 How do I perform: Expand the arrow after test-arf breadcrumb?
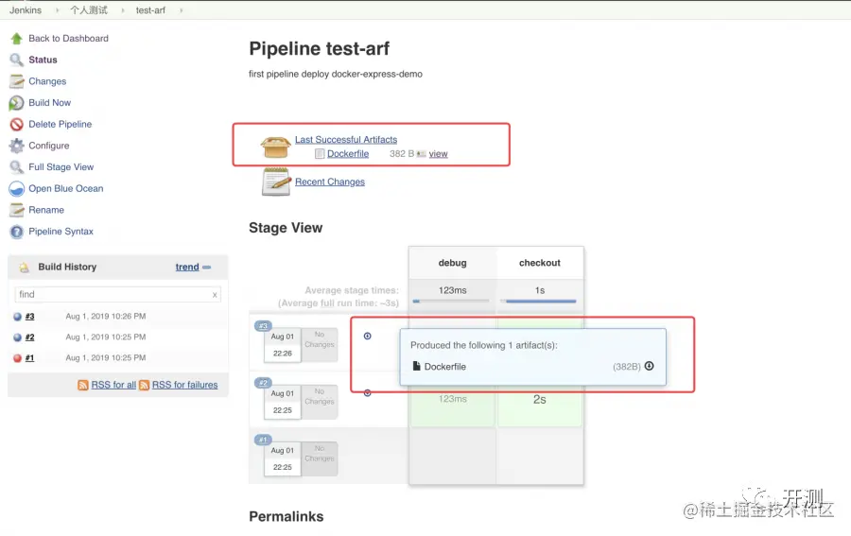(181, 10)
